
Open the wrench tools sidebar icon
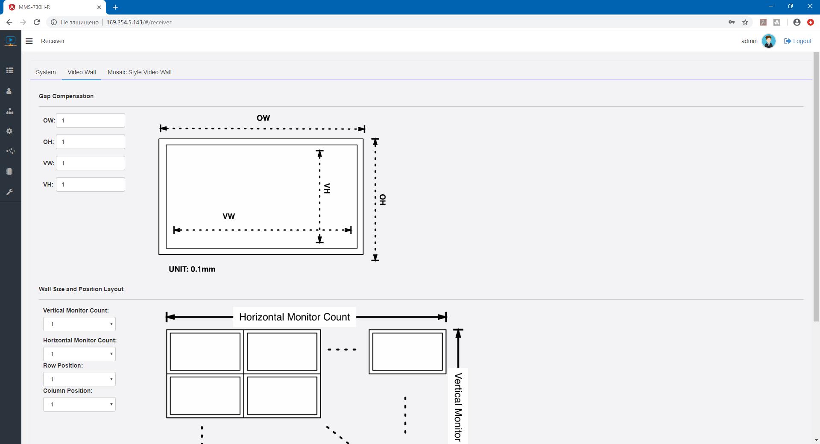(9, 192)
